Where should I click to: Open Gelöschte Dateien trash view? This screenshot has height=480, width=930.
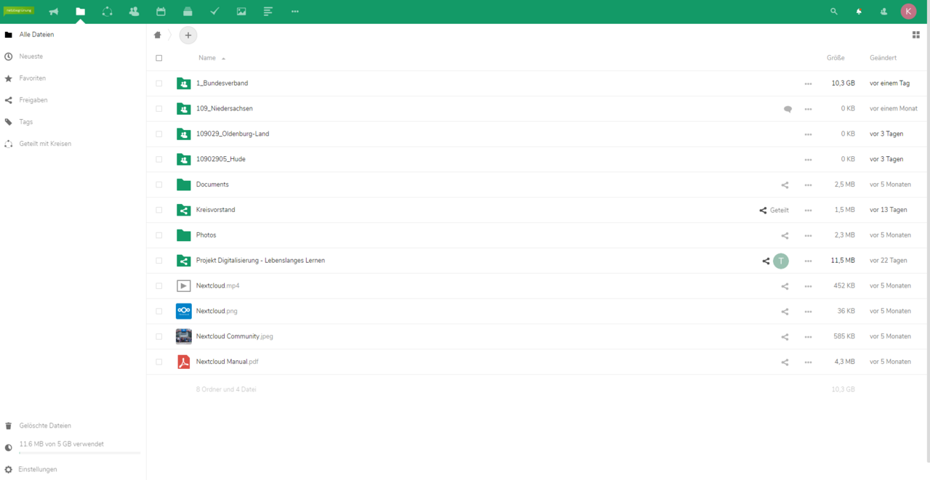(x=45, y=426)
